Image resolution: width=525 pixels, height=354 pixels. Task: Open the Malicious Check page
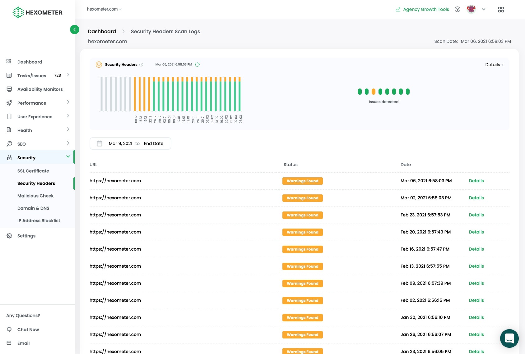(35, 196)
